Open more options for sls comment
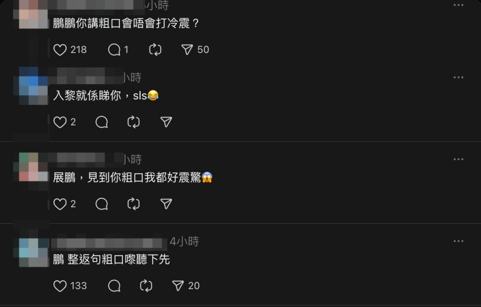Viewport: 481px width, 307px height. (459, 77)
